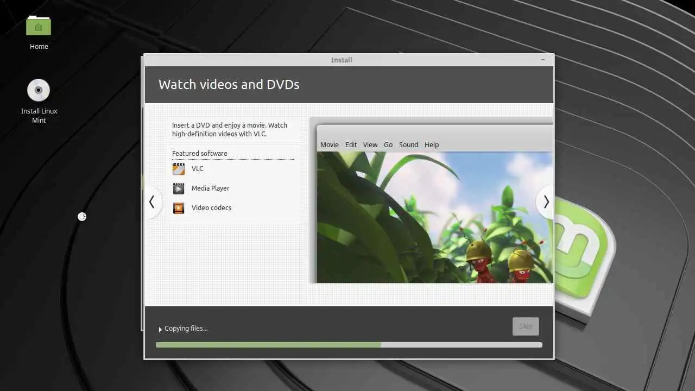Go to the previous slide arrow
This screenshot has width=695, height=391.
[152, 202]
